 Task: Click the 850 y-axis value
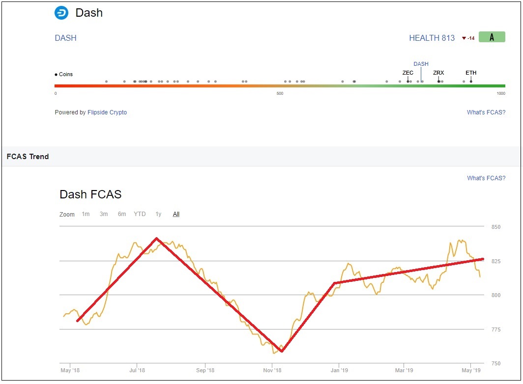tap(496, 227)
